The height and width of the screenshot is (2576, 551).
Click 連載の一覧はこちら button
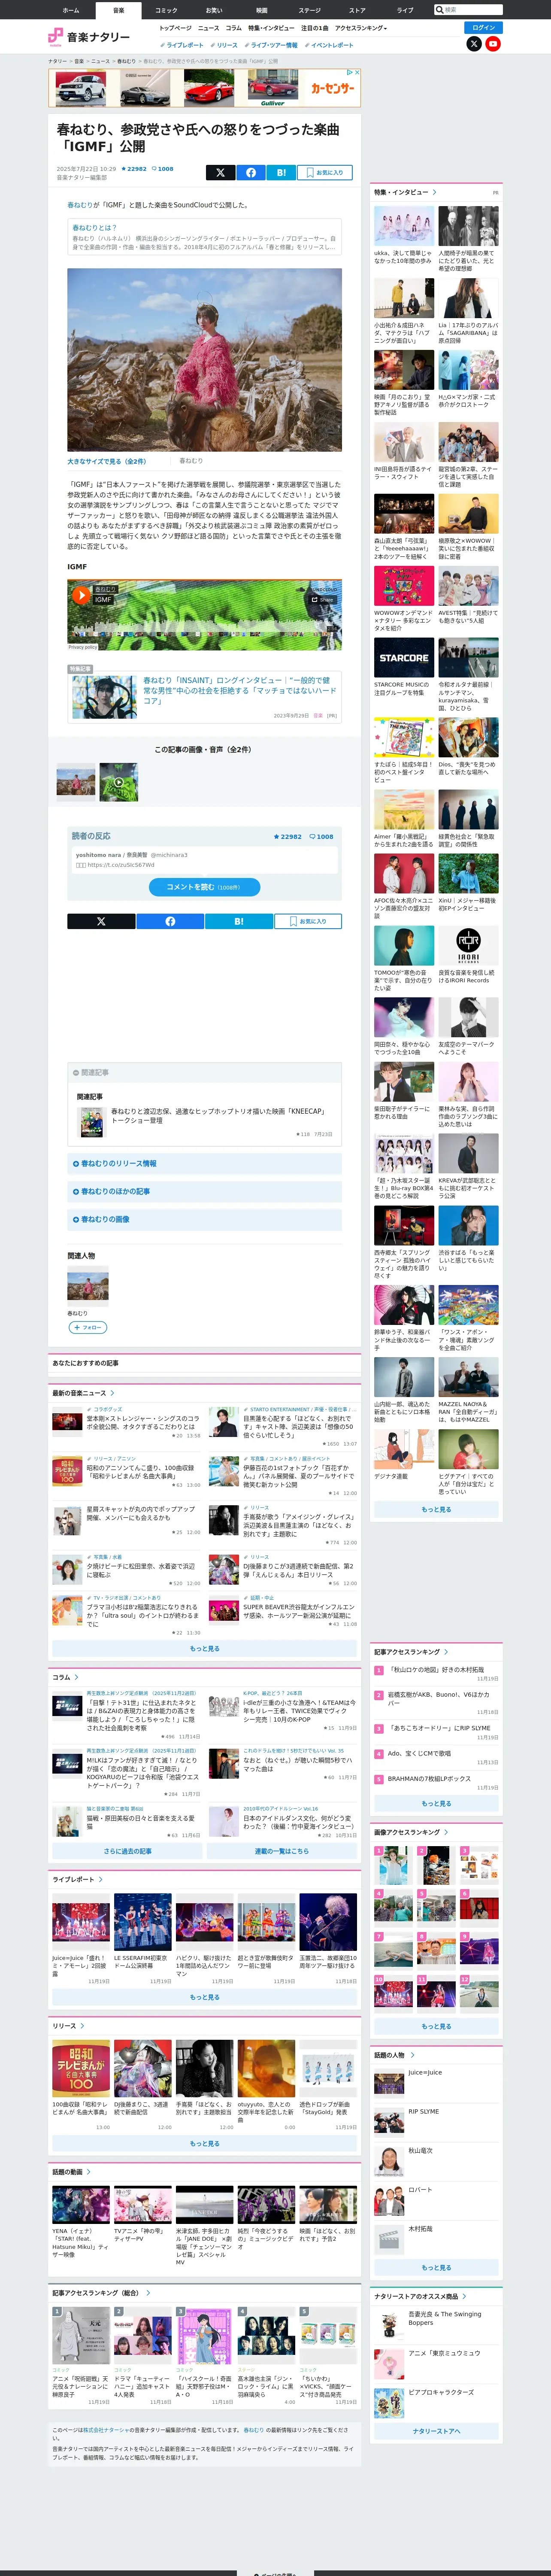[282, 1851]
